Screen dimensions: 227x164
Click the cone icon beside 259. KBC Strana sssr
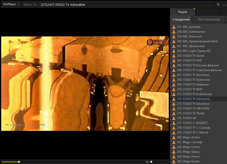174,37
